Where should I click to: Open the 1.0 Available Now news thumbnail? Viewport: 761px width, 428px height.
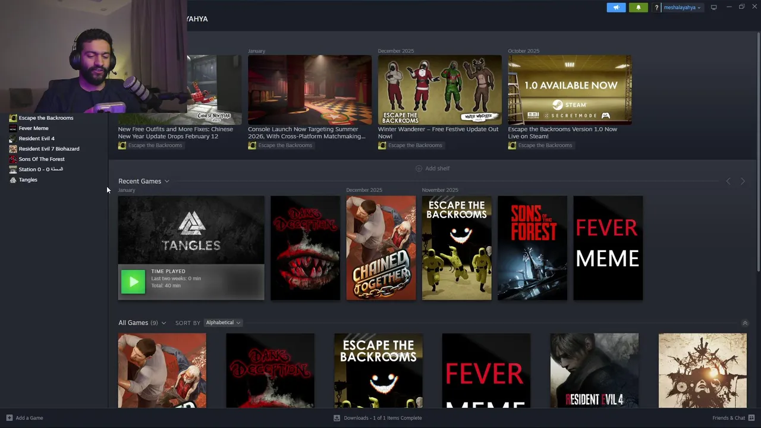click(570, 90)
